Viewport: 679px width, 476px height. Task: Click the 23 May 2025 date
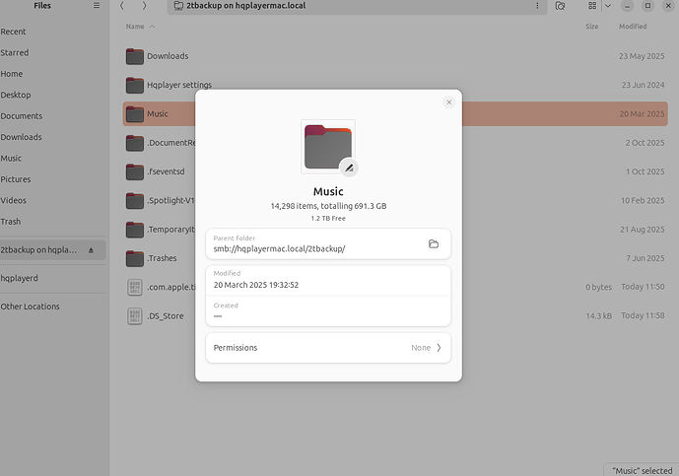click(x=642, y=56)
